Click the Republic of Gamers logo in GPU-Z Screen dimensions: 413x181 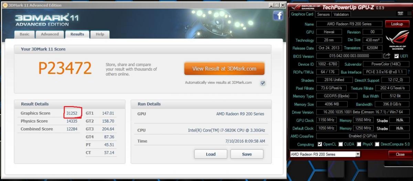tap(397, 40)
